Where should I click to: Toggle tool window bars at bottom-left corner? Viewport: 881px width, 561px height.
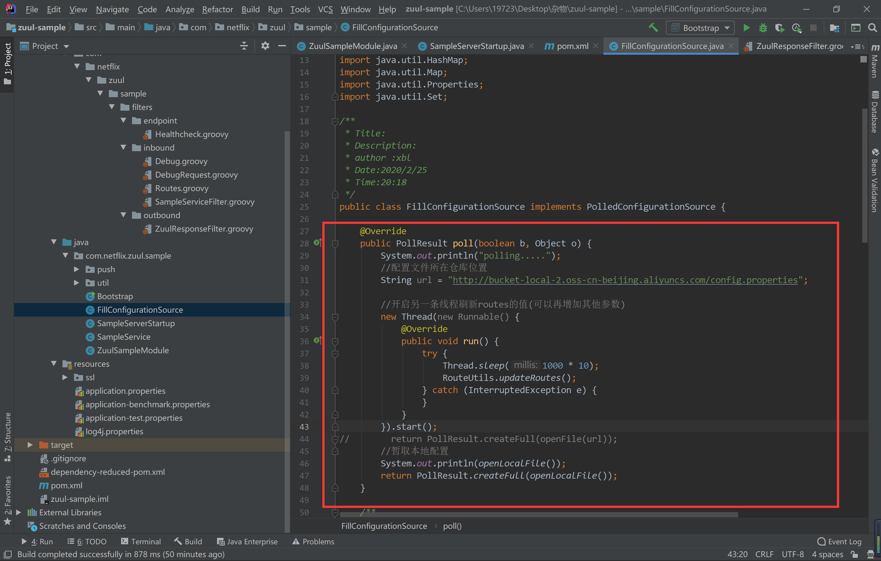pos(7,555)
